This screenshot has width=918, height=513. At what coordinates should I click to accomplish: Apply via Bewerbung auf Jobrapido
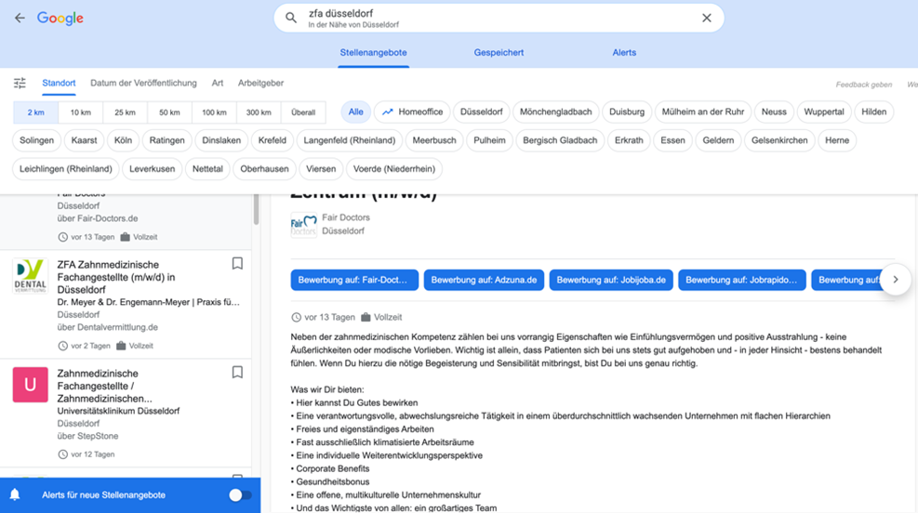[742, 280]
